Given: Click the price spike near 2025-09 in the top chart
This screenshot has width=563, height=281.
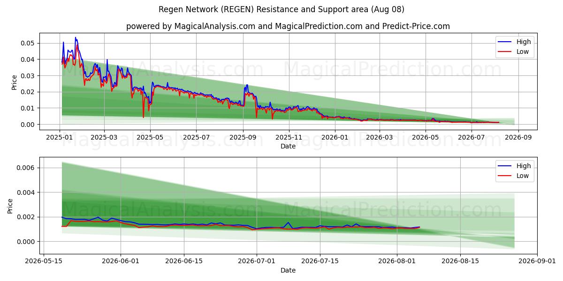Looking at the screenshot, I should click(x=247, y=85).
